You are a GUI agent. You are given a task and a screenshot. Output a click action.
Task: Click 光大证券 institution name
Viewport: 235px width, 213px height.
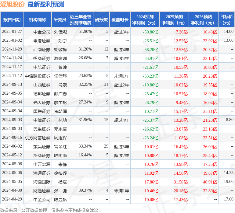(x=42, y=102)
